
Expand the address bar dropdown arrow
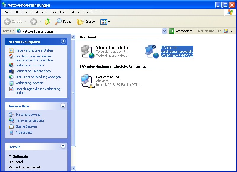(165, 31)
